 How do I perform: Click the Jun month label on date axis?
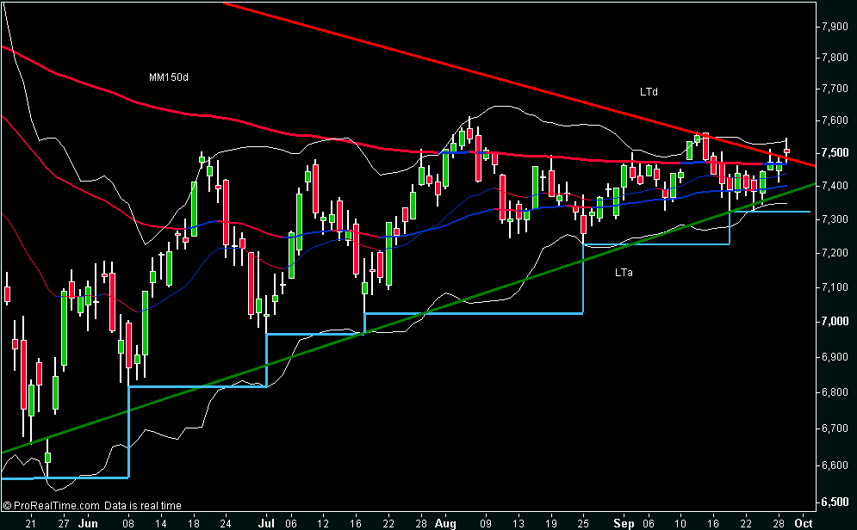coord(88,523)
